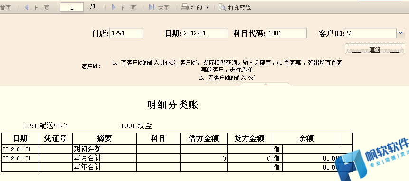Click the 本月合计 cell
This screenshot has width=409, height=181.
[x=105, y=158]
